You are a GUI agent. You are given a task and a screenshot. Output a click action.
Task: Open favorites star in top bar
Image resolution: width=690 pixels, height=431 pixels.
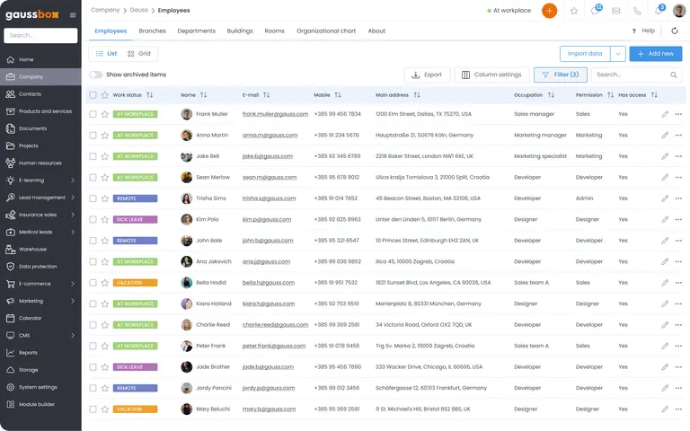point(574,11)
